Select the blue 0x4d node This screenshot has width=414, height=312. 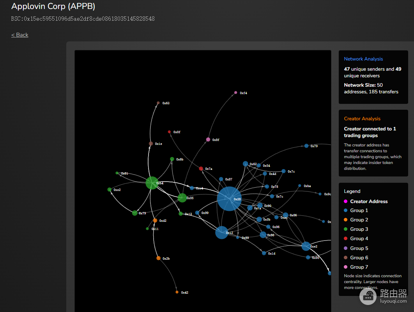click(265, 173)
